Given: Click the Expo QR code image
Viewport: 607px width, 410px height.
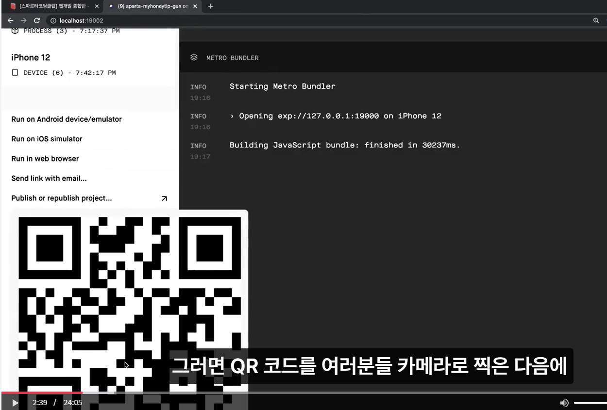Looking at the screenshot, I should 129,310.
